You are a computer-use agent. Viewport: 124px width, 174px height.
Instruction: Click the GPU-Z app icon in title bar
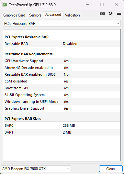[5, 5]
